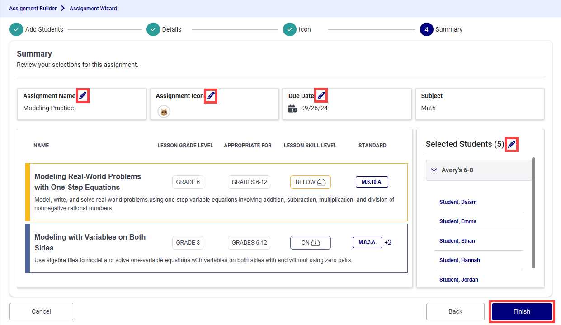This screenshot has width=561, height=325.
Task: Click the GRADE 8 lesson badge
Action: 188,243
